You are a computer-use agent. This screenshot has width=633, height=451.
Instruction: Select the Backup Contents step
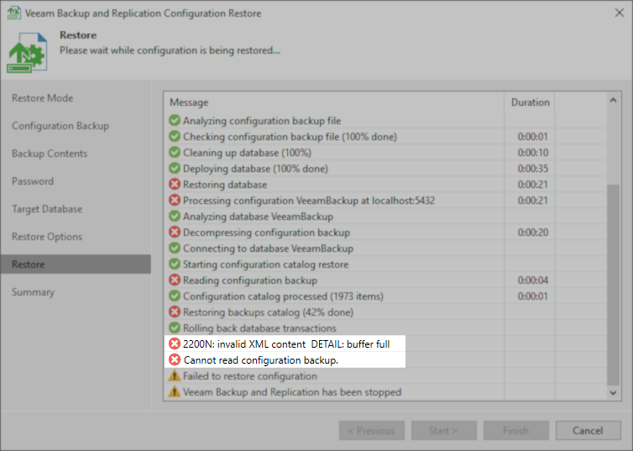(50, 154)
